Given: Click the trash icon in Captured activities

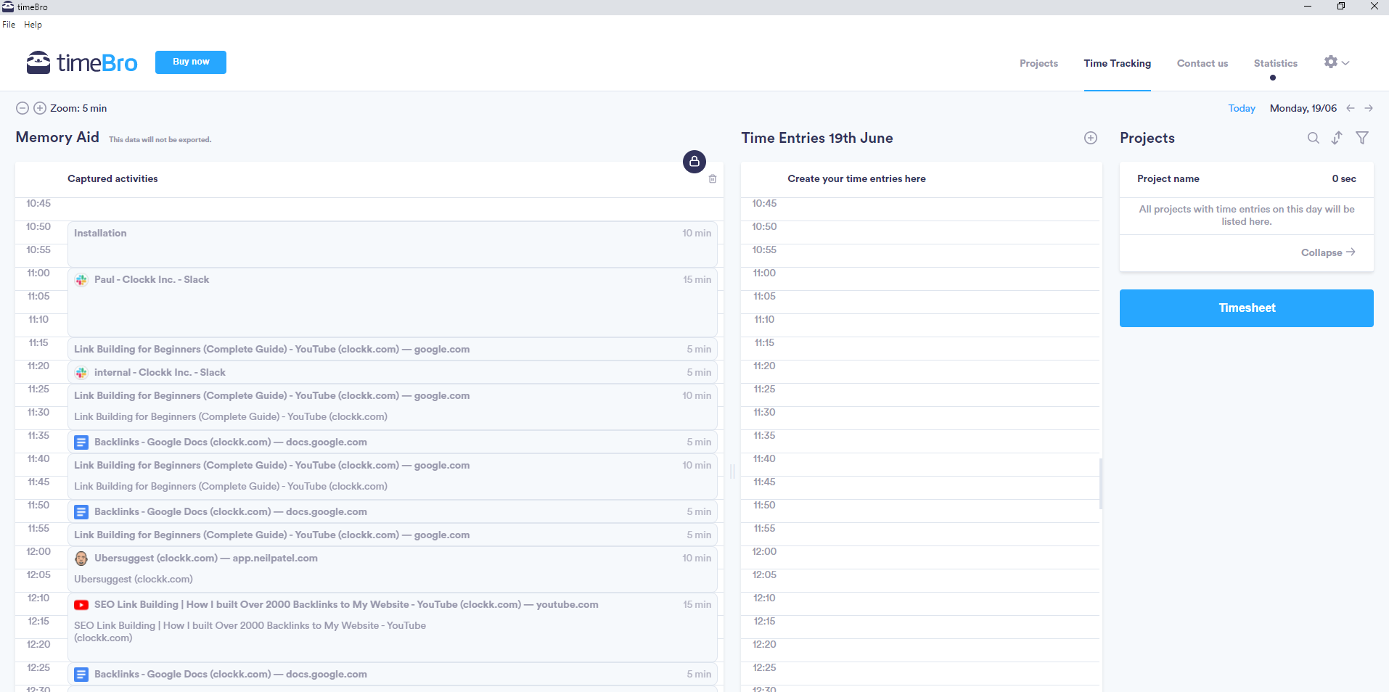Looking at the screenshot, I should pos(713,179).
